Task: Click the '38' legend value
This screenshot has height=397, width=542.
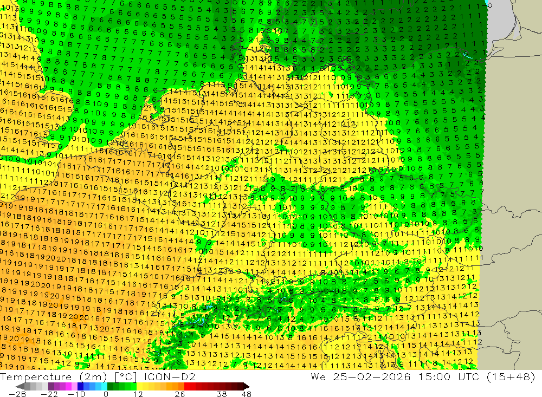Action: point(222,394)
